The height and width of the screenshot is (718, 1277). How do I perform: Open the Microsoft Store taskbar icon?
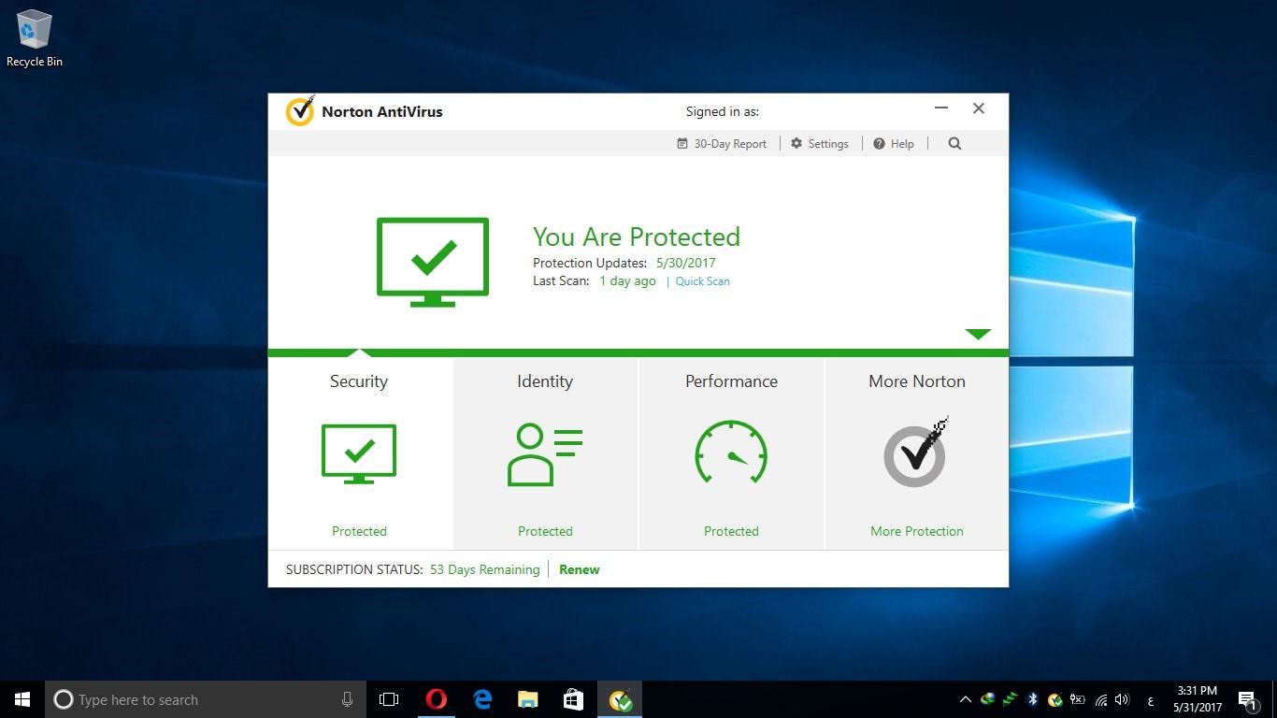coord(573,699)
